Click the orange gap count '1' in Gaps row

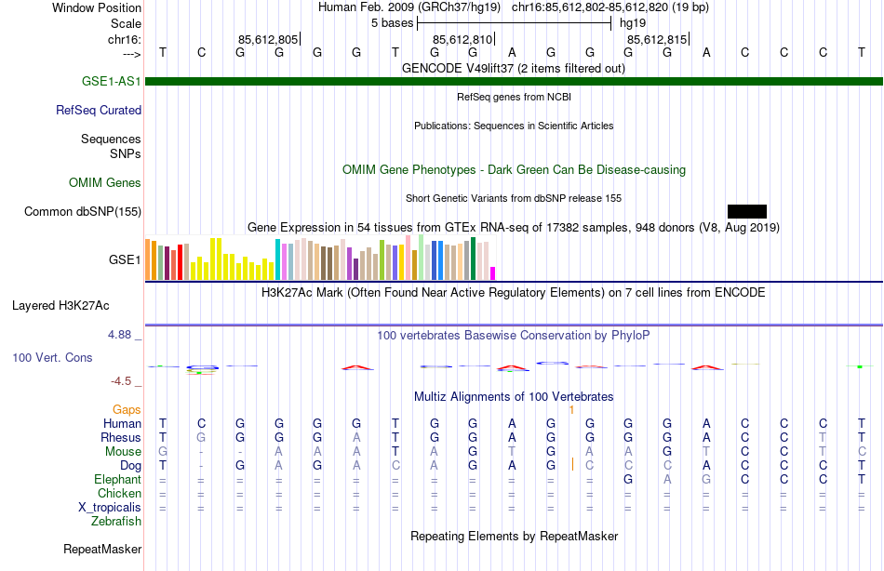[x=571, y=410]
